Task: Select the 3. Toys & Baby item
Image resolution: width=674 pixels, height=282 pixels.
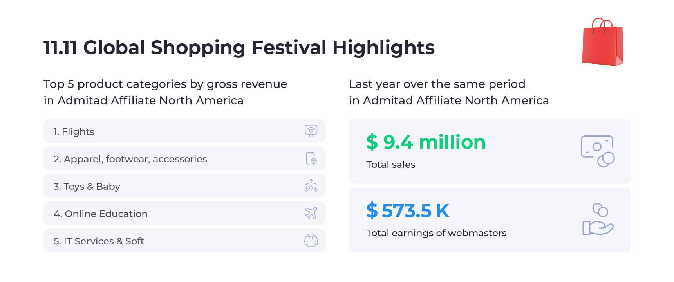Action: click(x=184, y=186)
